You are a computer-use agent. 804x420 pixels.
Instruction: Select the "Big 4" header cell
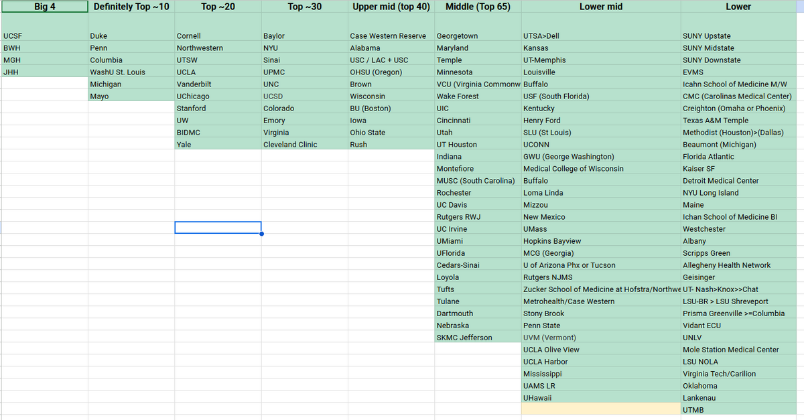click(44, 7)
